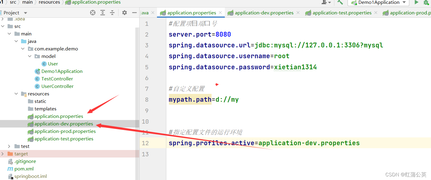Viewport: 431px width, 180px height.
Task: Collapse the src folder
Action: (3, 26)
